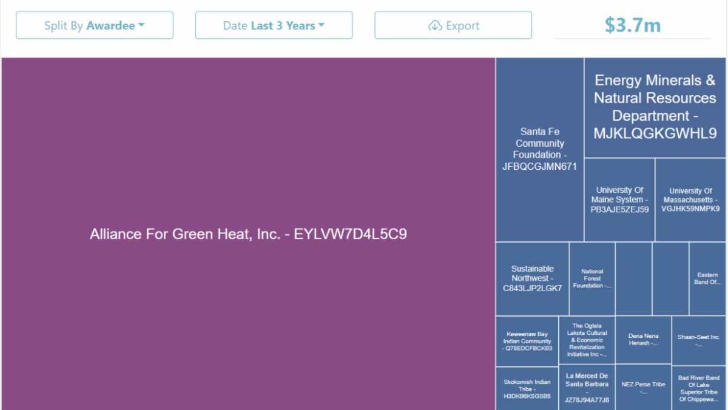Select the University Of Massachusetts tile
Viewport: 728px width, 410px height.
[690, 200]
